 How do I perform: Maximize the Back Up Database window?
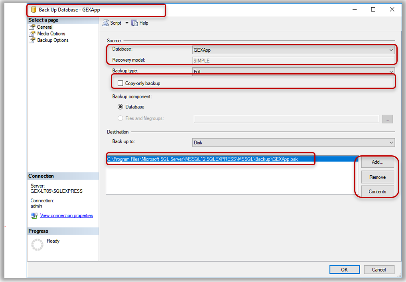point(373,10)
